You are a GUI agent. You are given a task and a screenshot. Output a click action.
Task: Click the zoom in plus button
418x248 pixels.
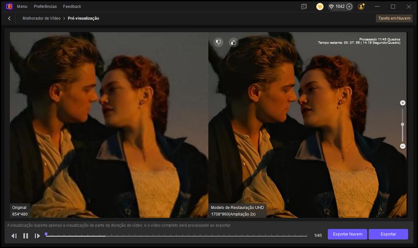click(x=402, y=103)
